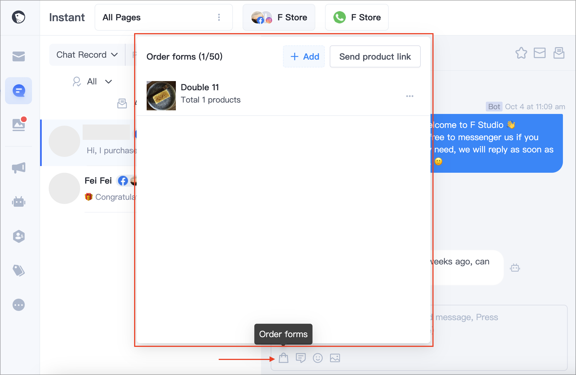Open the broadcast megaphone sidebar icon
The width and height of the screenshot is (576, 375).
[19, 168]
